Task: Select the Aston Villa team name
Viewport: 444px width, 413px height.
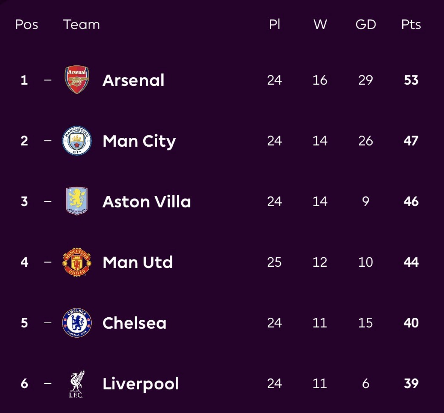Action: pyautogui.click(x=147, y=202)
